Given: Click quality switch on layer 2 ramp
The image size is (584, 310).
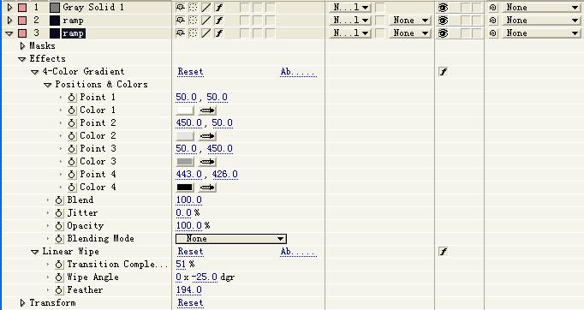Looking at the screenshot, I should pyautogui.click(x=206, y=21).
